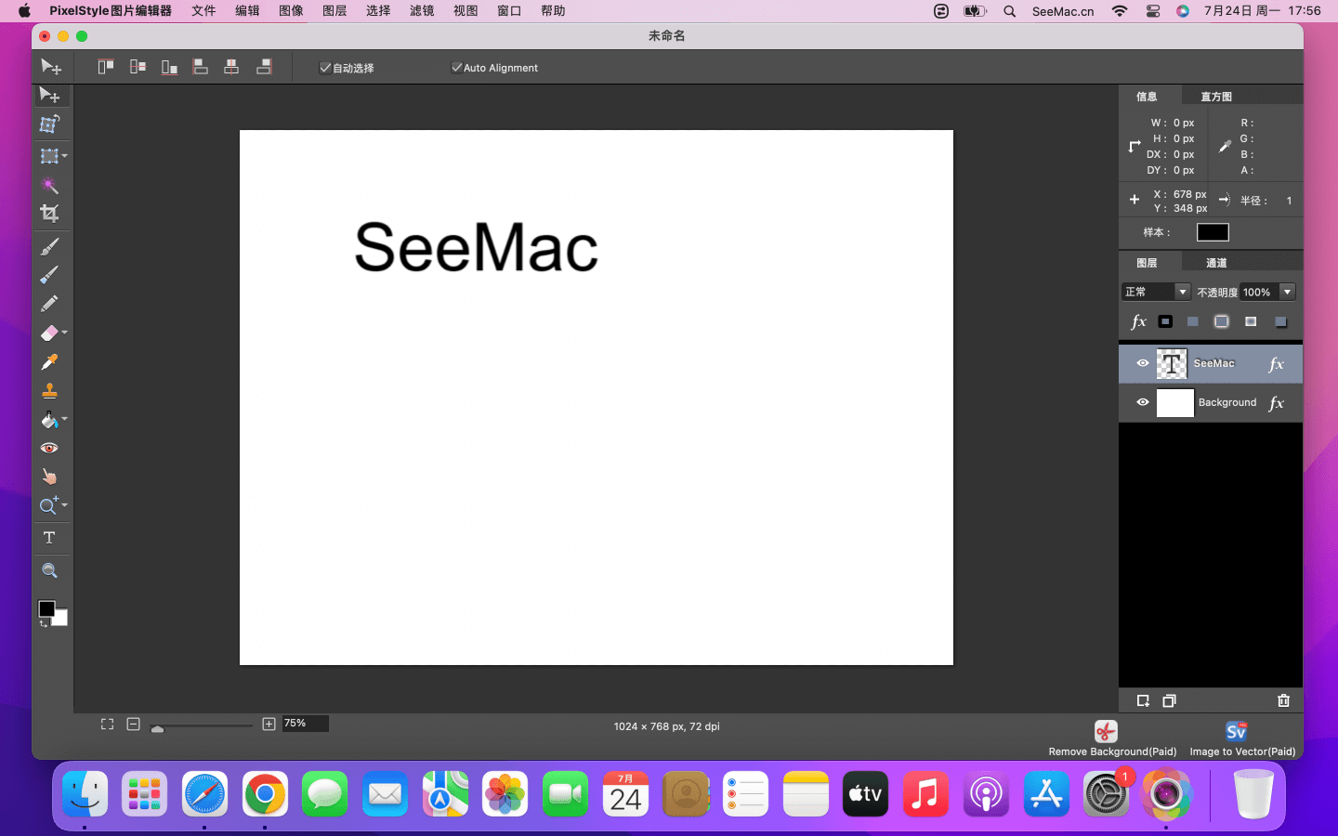Select the Background layer thumbnail
Viewport: 1338px width, 836px height.
coord(1174,403)
